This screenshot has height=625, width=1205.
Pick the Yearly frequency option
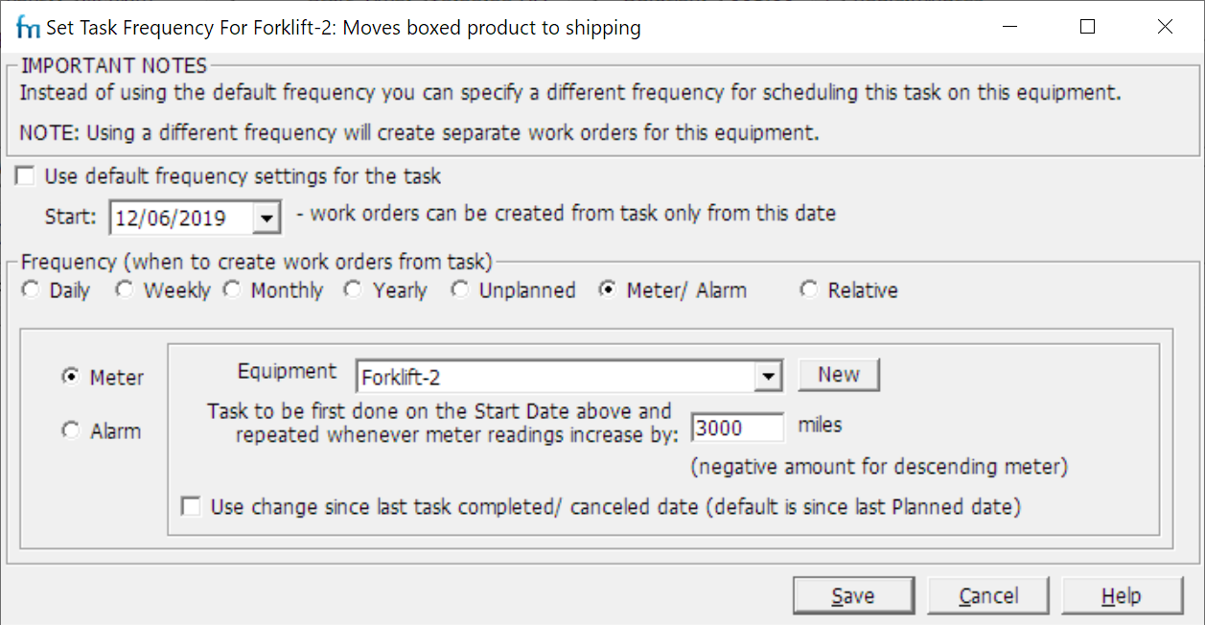[x=354, y=290]
